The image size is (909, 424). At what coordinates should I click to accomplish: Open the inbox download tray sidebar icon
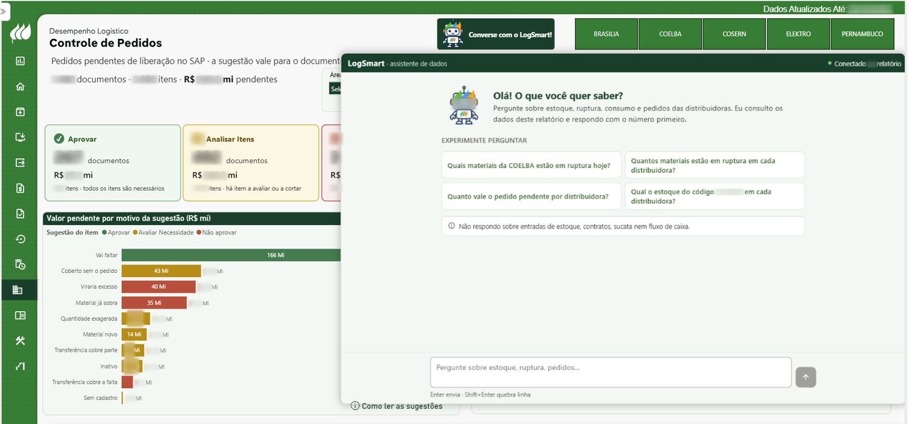click(x=20, y=112)
